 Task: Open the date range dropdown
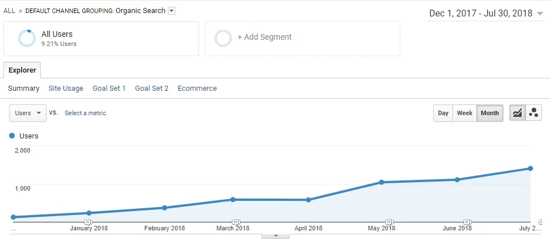486,14
